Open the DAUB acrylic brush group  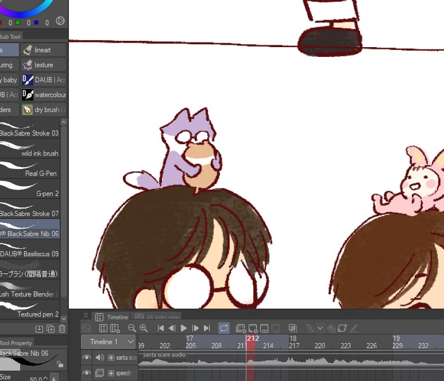43,80
